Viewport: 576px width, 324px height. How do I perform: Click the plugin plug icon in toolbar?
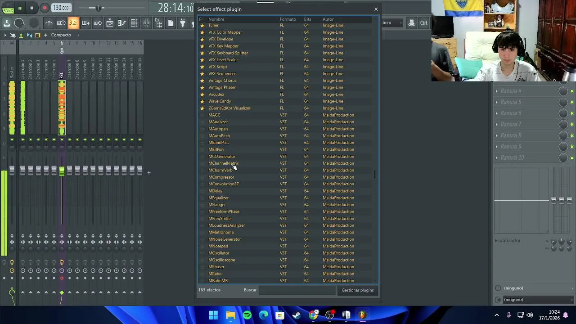[x=183, y=23]
